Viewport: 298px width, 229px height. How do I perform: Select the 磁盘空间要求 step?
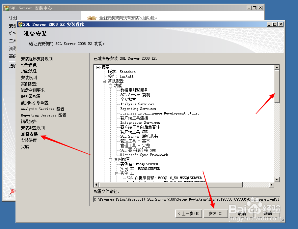(33, 90)
